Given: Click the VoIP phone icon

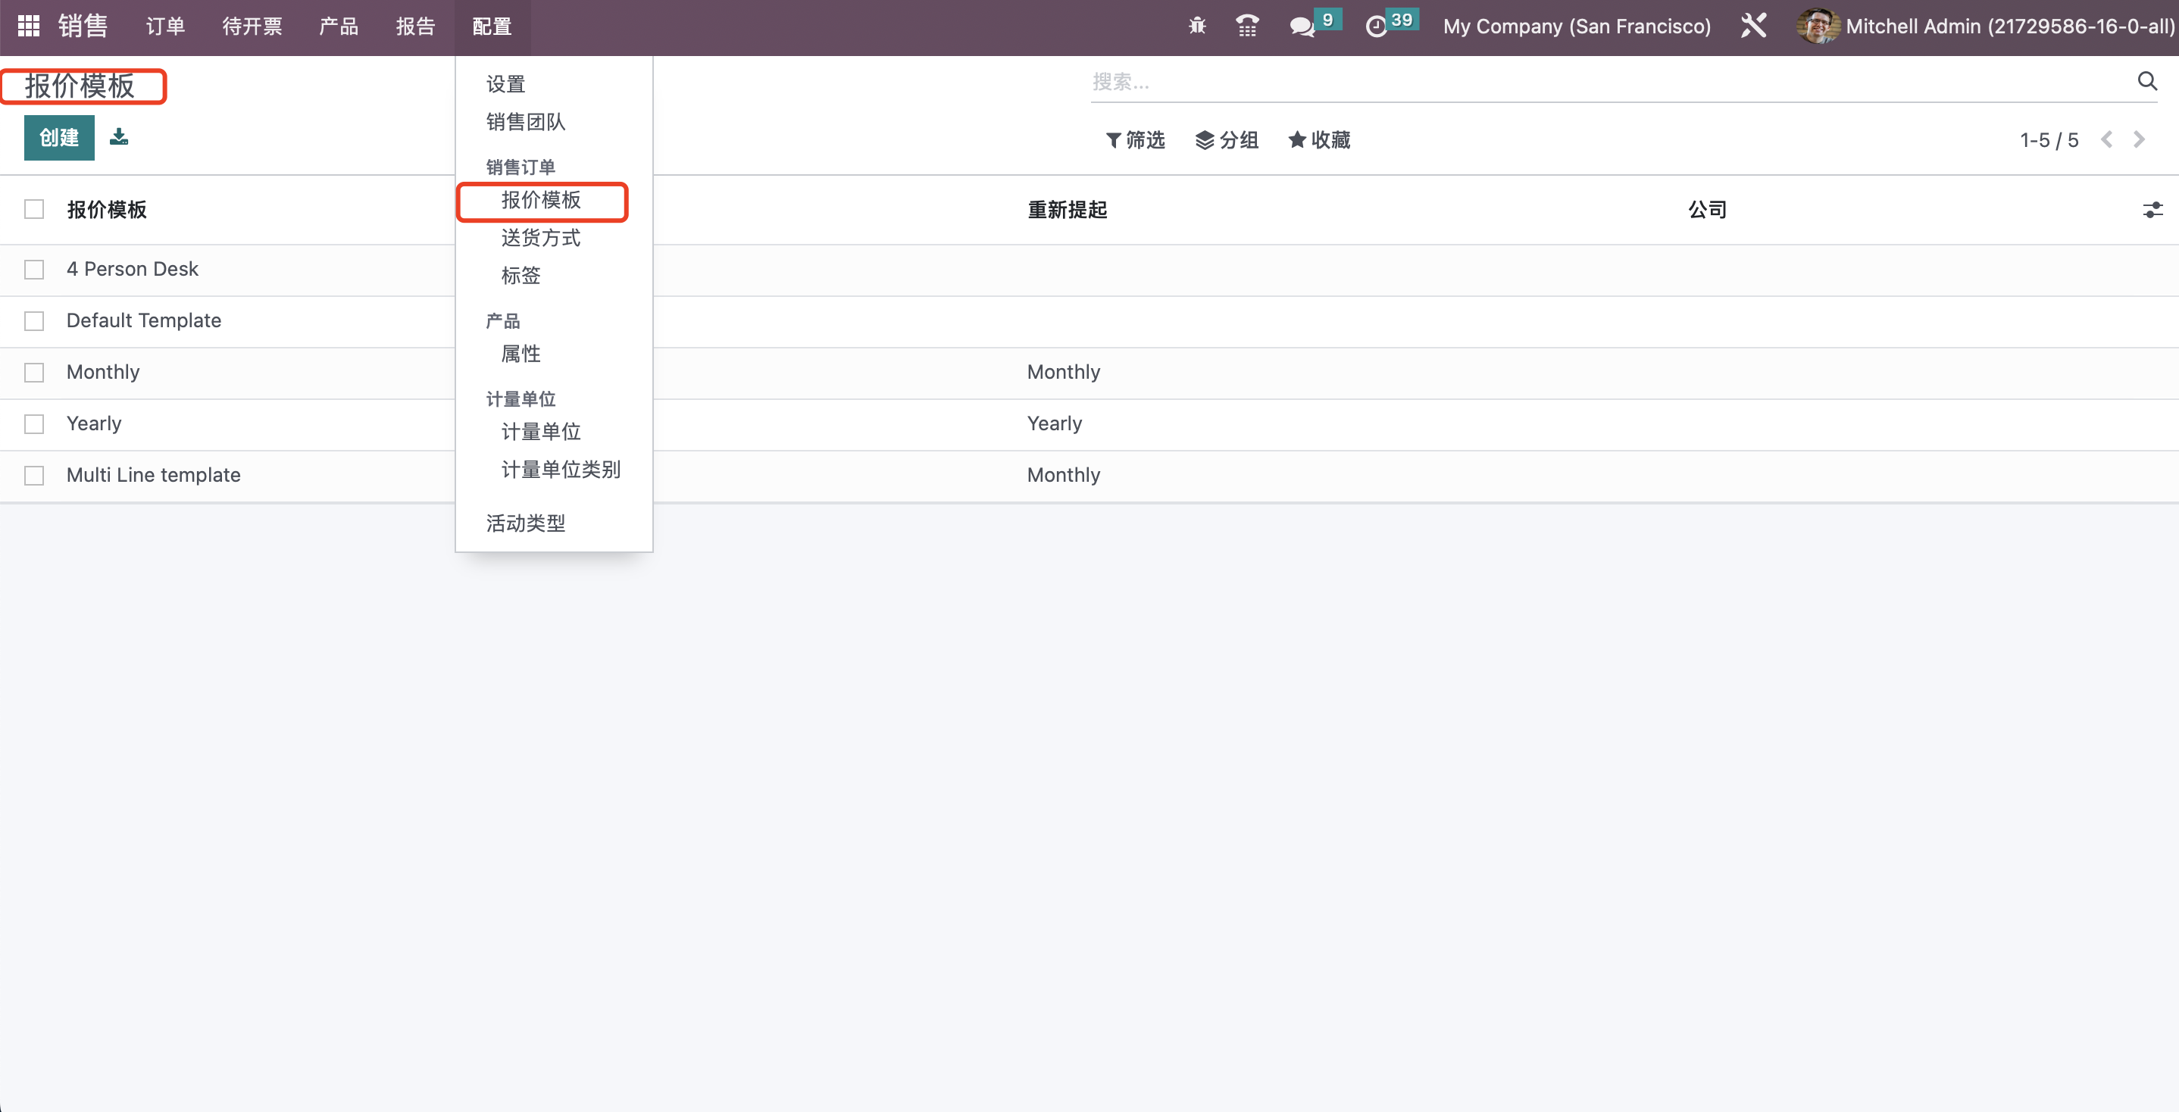Looking at the screenshot, I should tap(1247, 27).
